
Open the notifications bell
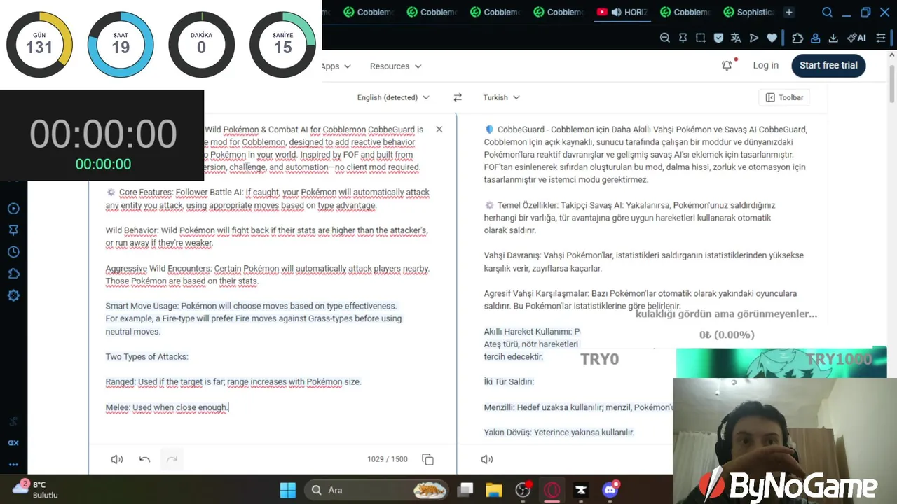point(727,65)
